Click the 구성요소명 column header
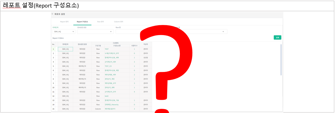 [x=117, y=46]
